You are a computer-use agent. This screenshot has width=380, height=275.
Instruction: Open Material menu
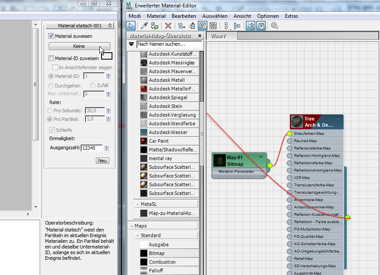pyautogui.click(x=156, y=16)
